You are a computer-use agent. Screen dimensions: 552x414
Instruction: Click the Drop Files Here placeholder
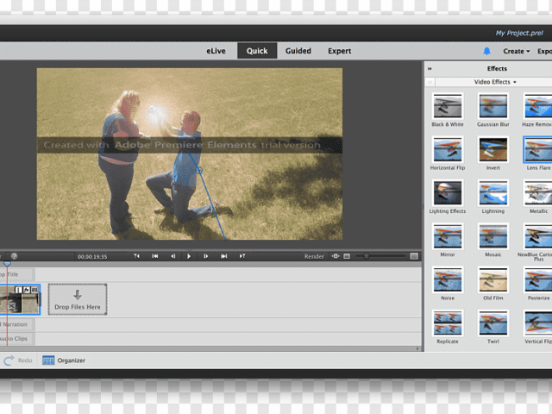click(x=78, y=299)
